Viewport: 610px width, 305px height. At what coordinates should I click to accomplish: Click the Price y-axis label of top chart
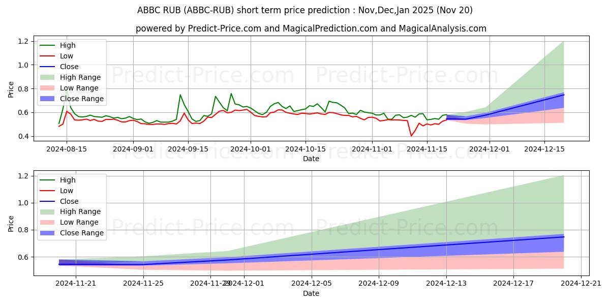11,88
